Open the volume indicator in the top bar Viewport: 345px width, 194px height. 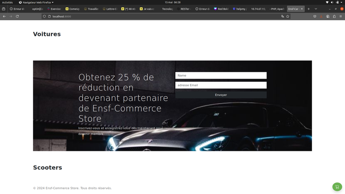click(x=332, y=2)
